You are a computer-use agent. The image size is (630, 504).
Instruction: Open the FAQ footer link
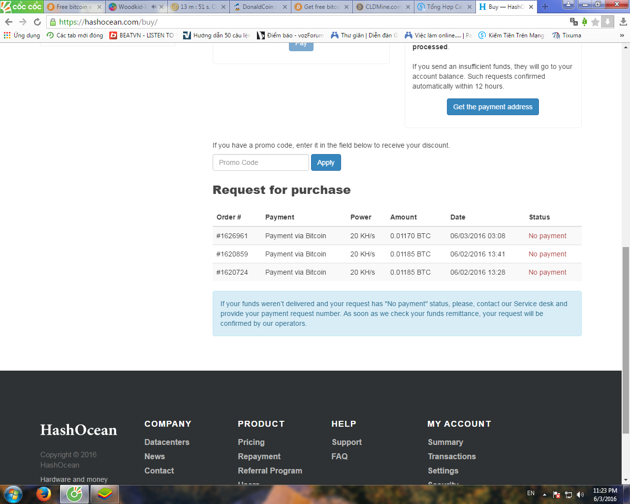point(340,456)
